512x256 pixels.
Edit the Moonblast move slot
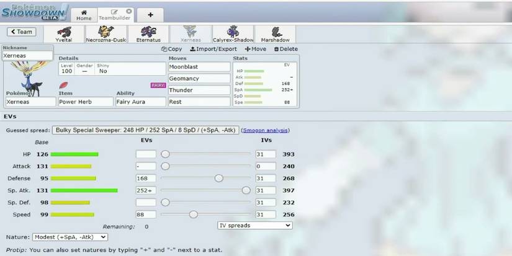point(199,67)
